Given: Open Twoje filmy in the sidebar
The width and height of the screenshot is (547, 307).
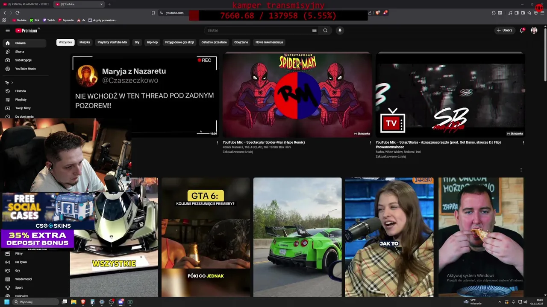Looking at the screenshot, I should pos(24,108).
